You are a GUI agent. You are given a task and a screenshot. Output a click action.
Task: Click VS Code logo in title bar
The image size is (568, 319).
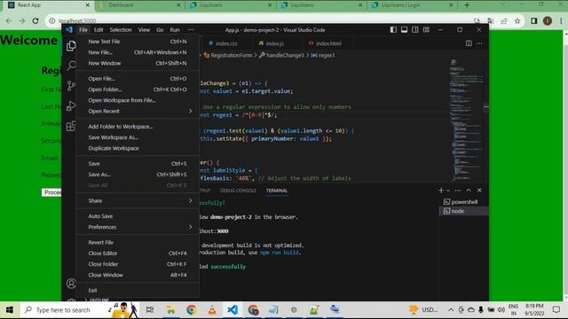69,29
